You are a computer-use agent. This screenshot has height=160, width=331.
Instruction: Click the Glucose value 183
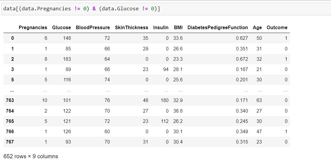(67, 59)
